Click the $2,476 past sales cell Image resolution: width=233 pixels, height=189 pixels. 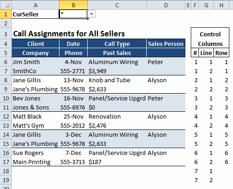pyautogui.click(x=117, y=125)
